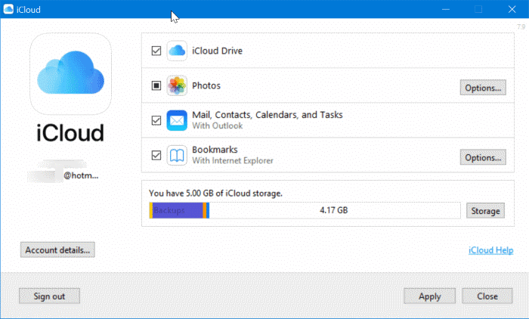The image size is (529, 319).
Task: Apply the iCloud settings
Action: (x=429, y=296)
